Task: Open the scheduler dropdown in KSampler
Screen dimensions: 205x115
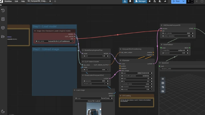Action: tap(137, 87)
